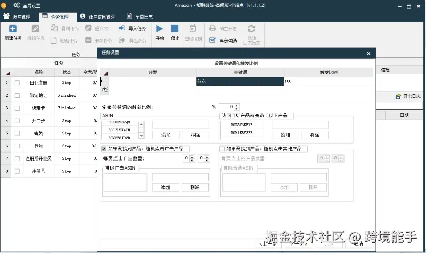Image resolution: width=426 pixels, height=253 pixels.
Task: Toggle 如果没找到产品，随机点击广告产品 checkbox
Action: pos(104,149)
